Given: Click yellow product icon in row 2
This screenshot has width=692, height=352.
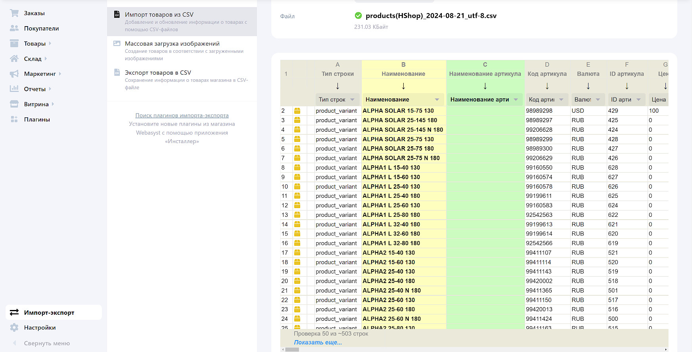Looking at the screenshot, I should [x=297, y=111].
